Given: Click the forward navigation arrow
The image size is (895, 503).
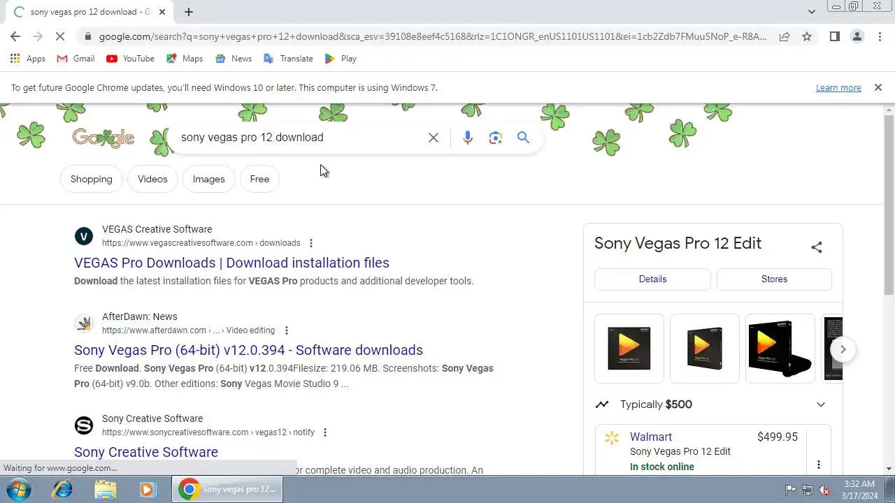Looking at the screenshot, I should pyautogui.click(x=38, y=36).
